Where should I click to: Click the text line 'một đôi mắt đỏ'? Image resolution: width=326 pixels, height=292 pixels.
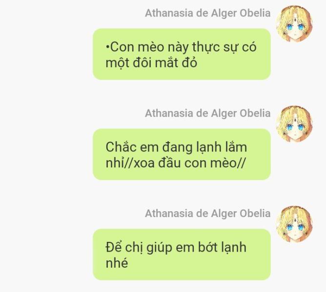(x=151, y=62)
